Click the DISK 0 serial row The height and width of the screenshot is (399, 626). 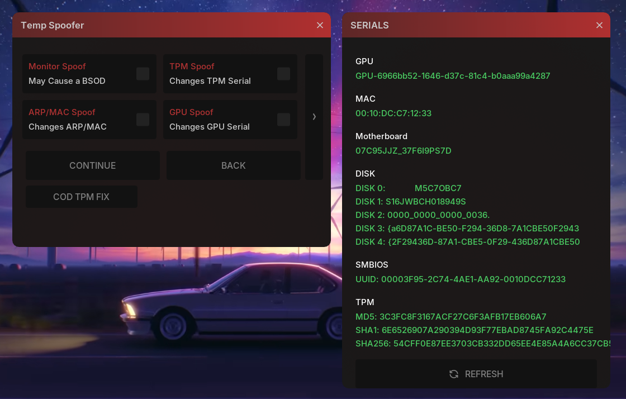[x=409, y=188]
